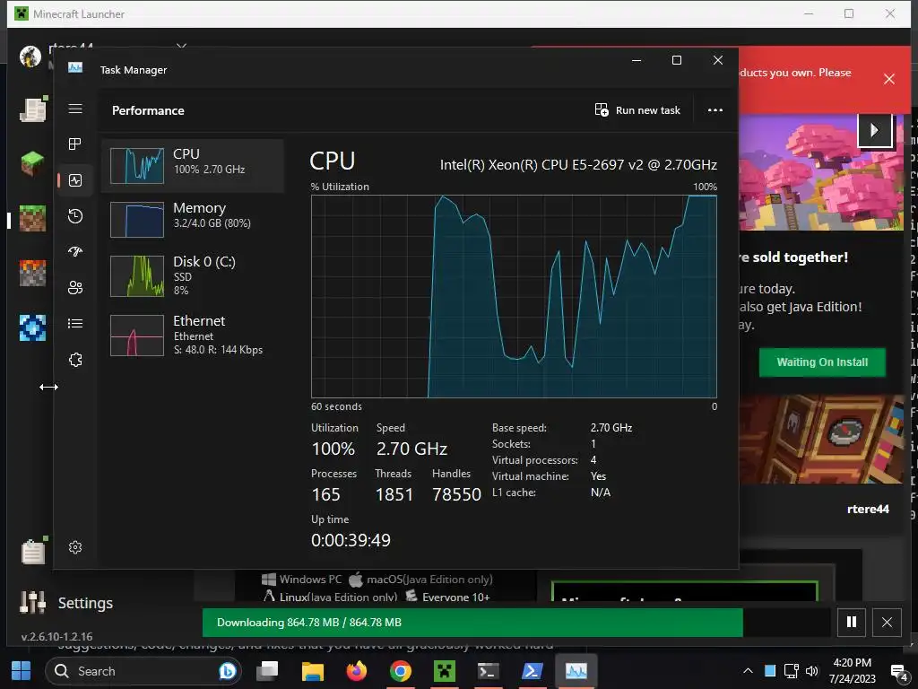Click the Up time value 0:00:39:49
The height and width of the screenshot is (689, 918).
[351, 540]
